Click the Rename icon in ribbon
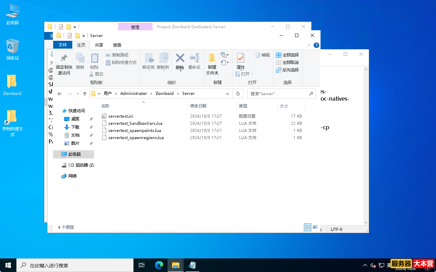The width and height of the screenshot is (436, 272). [194, 58]
